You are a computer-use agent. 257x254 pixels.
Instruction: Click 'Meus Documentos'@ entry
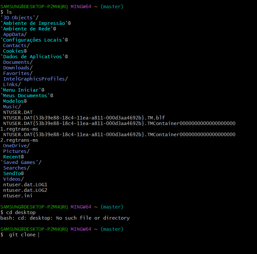click(x=27, y=96)
